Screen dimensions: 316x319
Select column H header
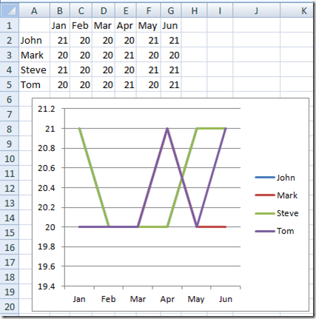194,10
